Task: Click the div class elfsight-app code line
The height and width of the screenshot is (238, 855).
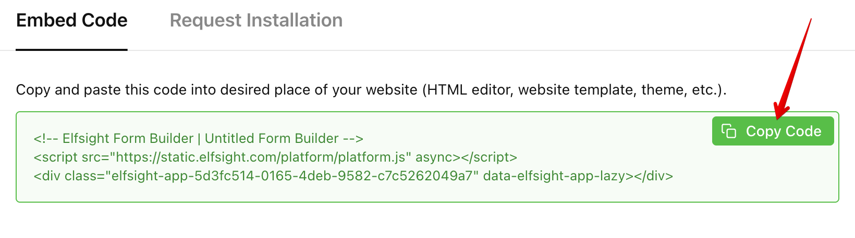Action: (x=353, y=176)
